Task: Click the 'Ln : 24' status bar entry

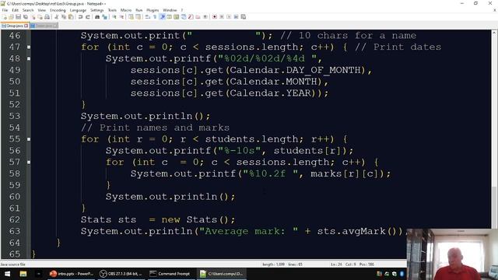Action: 336,264
